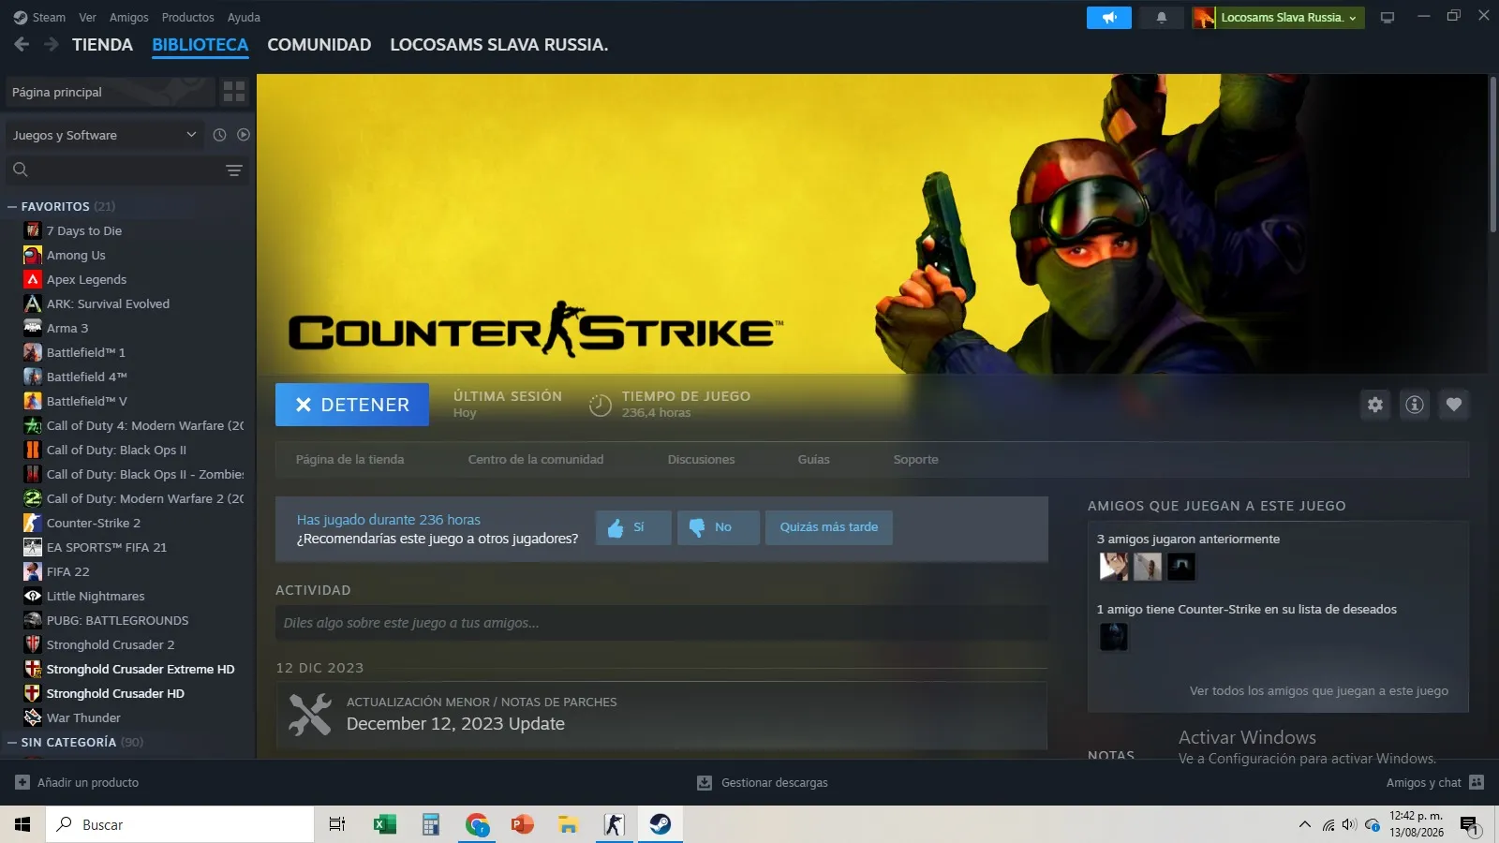Choose Quizás más tarde

[x=829, y=527]
